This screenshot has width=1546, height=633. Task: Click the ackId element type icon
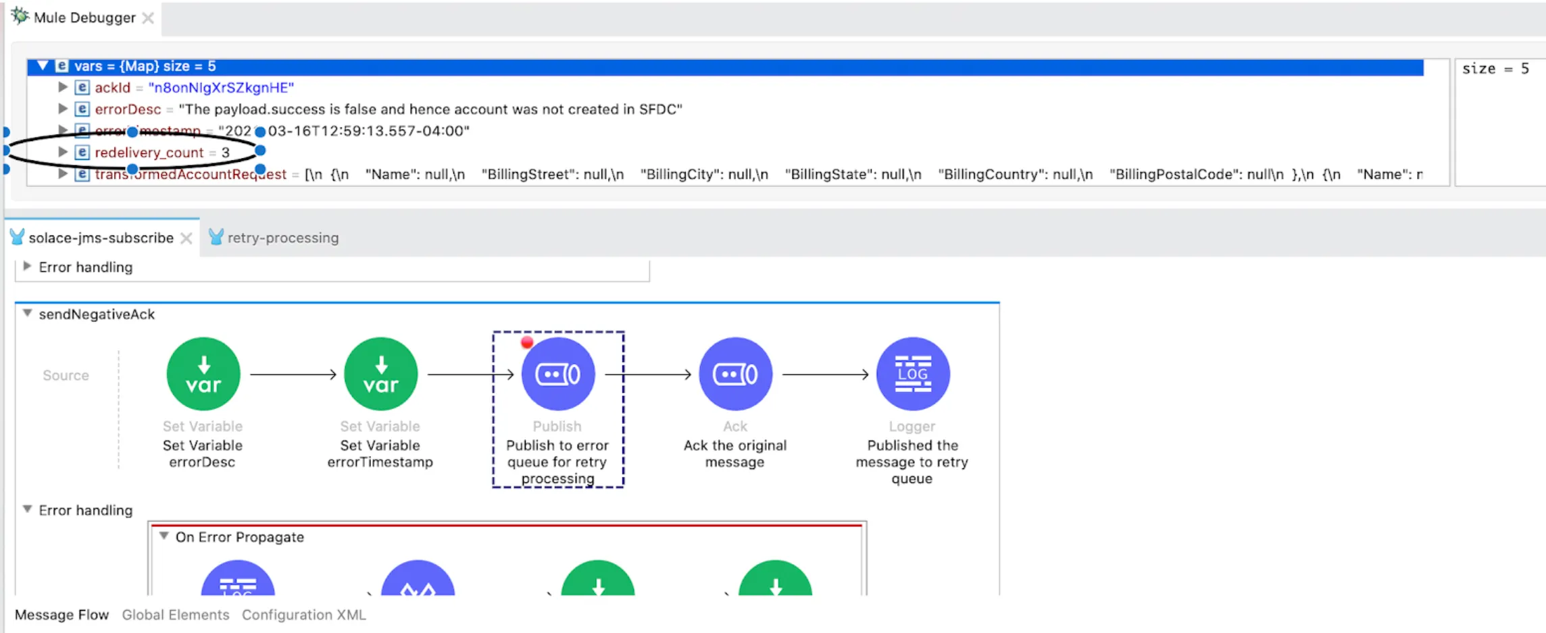tap(82, 88)
